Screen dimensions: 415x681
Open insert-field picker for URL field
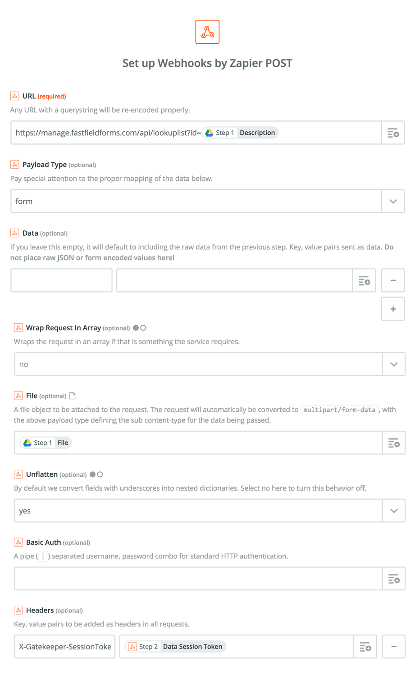tap(393, 133)
